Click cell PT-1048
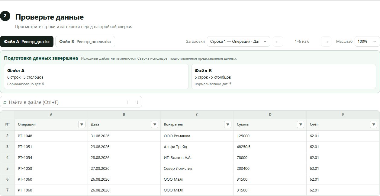Screen dimensions: 380x196 [51, 136]
